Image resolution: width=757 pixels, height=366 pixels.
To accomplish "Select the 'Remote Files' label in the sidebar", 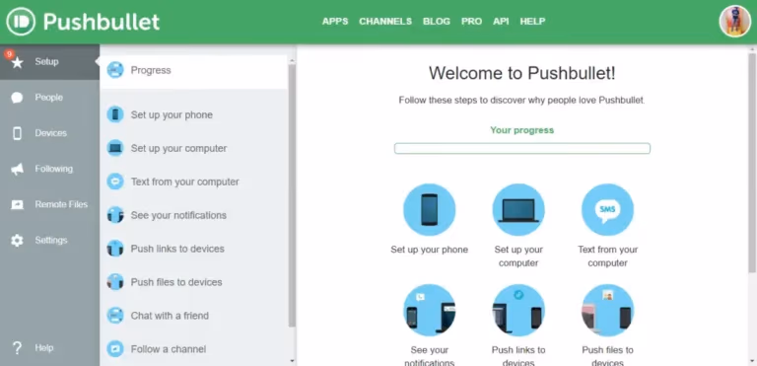I will click(61, 204).
